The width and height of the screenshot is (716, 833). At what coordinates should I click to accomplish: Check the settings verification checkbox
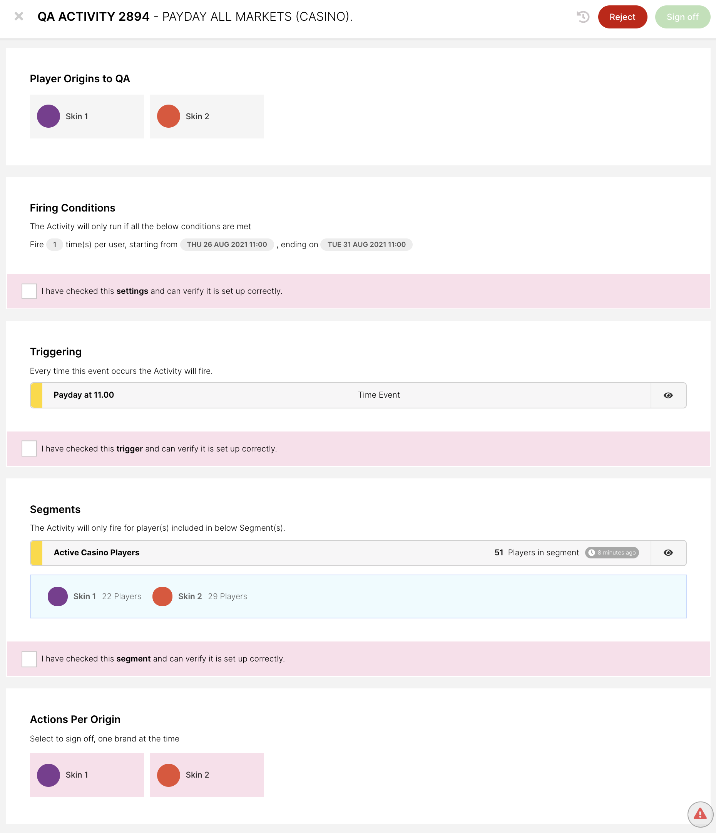pos(29,291)
